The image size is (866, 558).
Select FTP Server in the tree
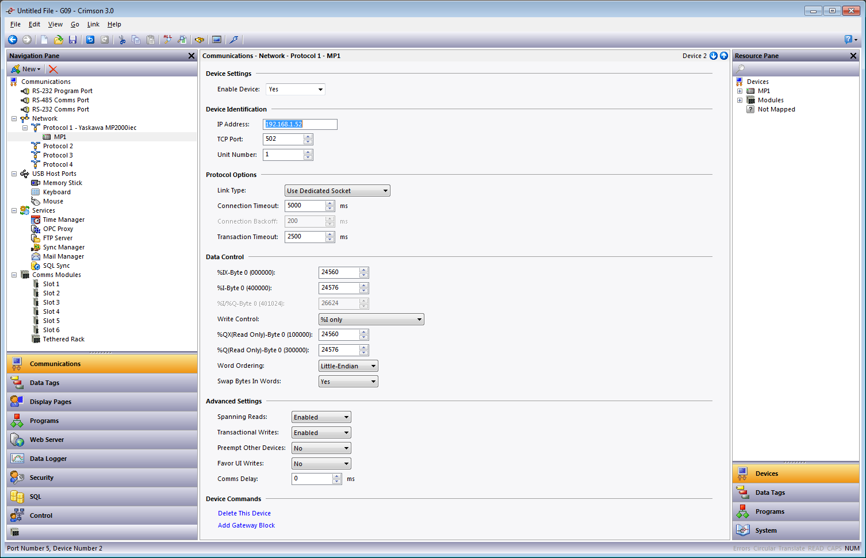(58, 238)
